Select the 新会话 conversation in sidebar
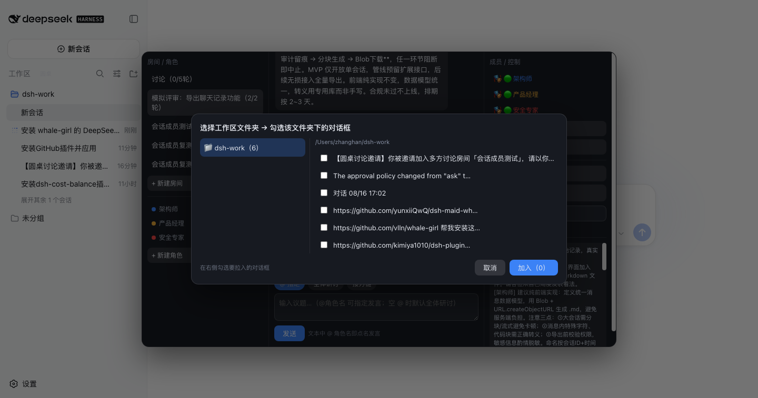This screenshot has height=398, width=758. coord(74,113)
